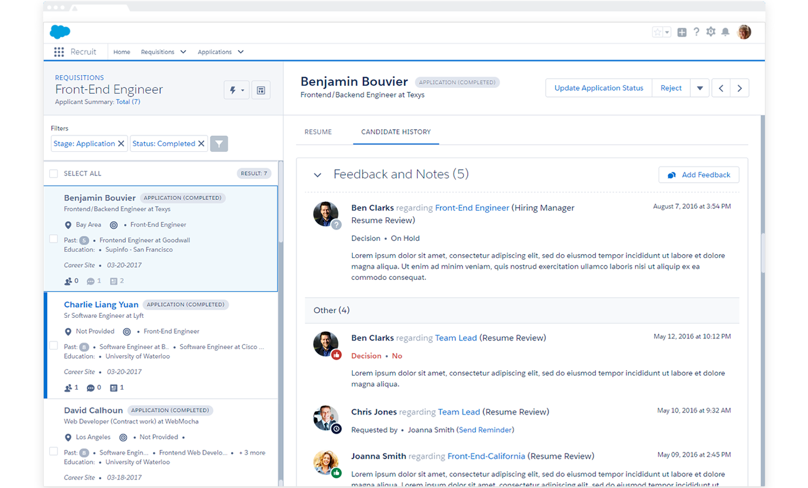Screen dimensions: 808x488
Task: Click Charlie Liang Yuan's referrals people icon
Action: point(68,388)
